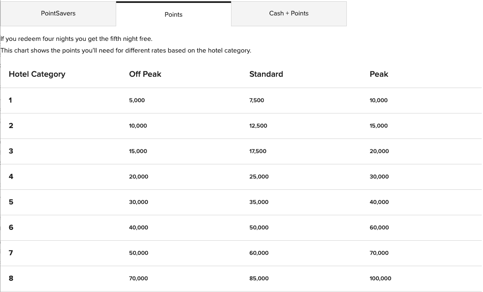
Task: Click the 100,000 Peak value
Action: pos(380,278)
